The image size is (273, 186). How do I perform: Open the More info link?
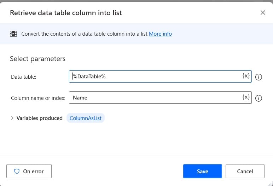pyautogui.click(x=160, y=34)
